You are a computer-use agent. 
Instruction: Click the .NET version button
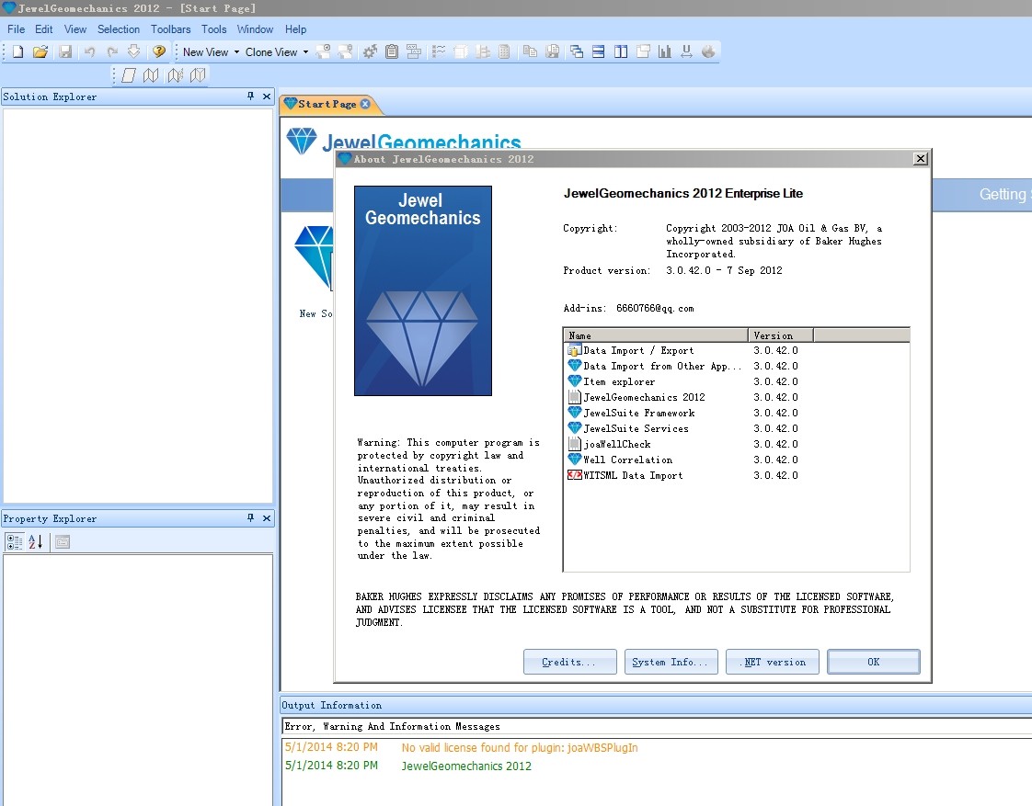[x=773, y=662]
